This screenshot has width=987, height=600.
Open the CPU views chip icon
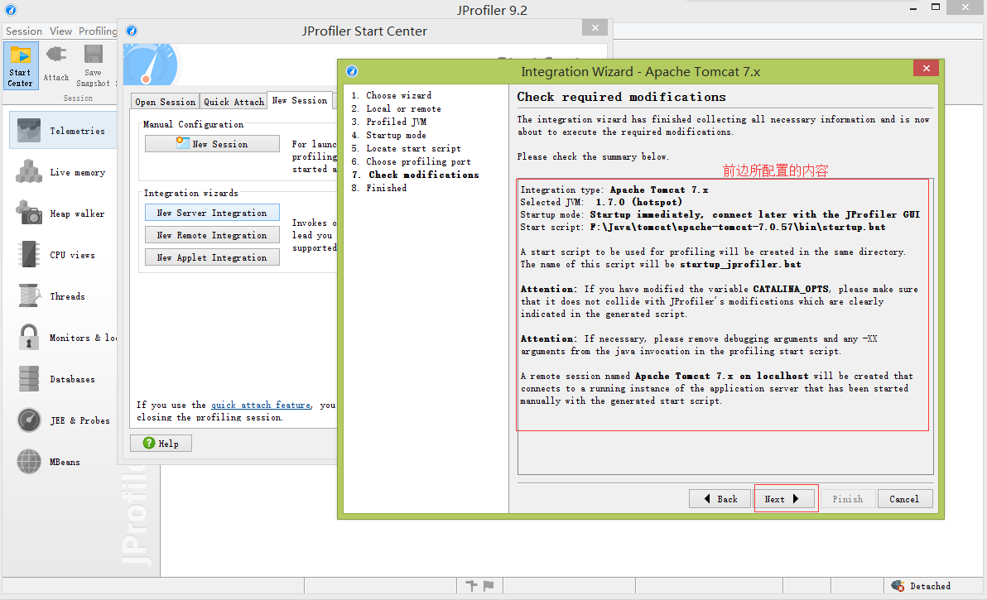point(29,255)
